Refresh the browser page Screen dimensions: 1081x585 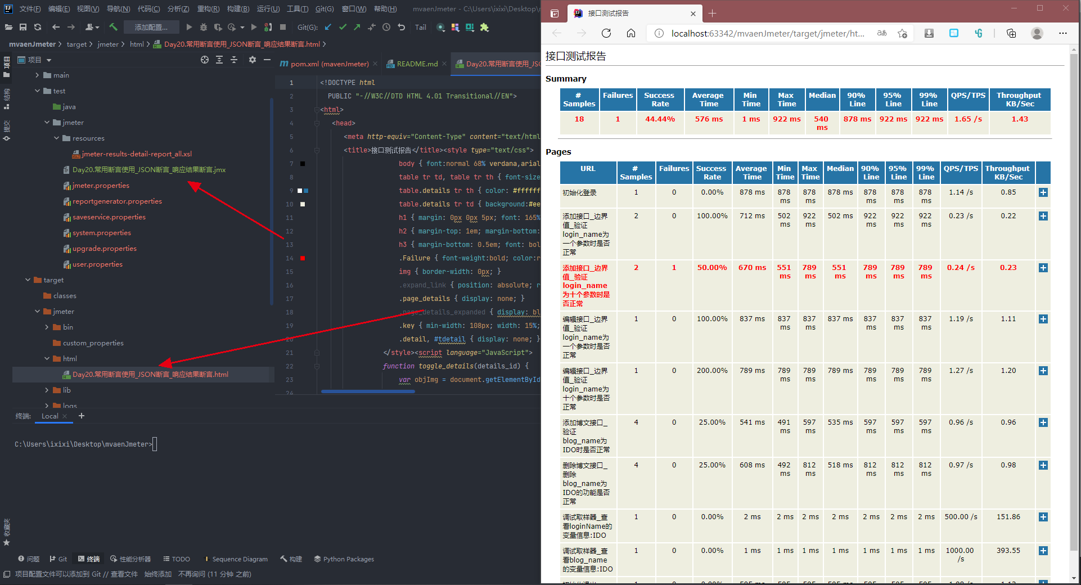[x=606, y=33]
